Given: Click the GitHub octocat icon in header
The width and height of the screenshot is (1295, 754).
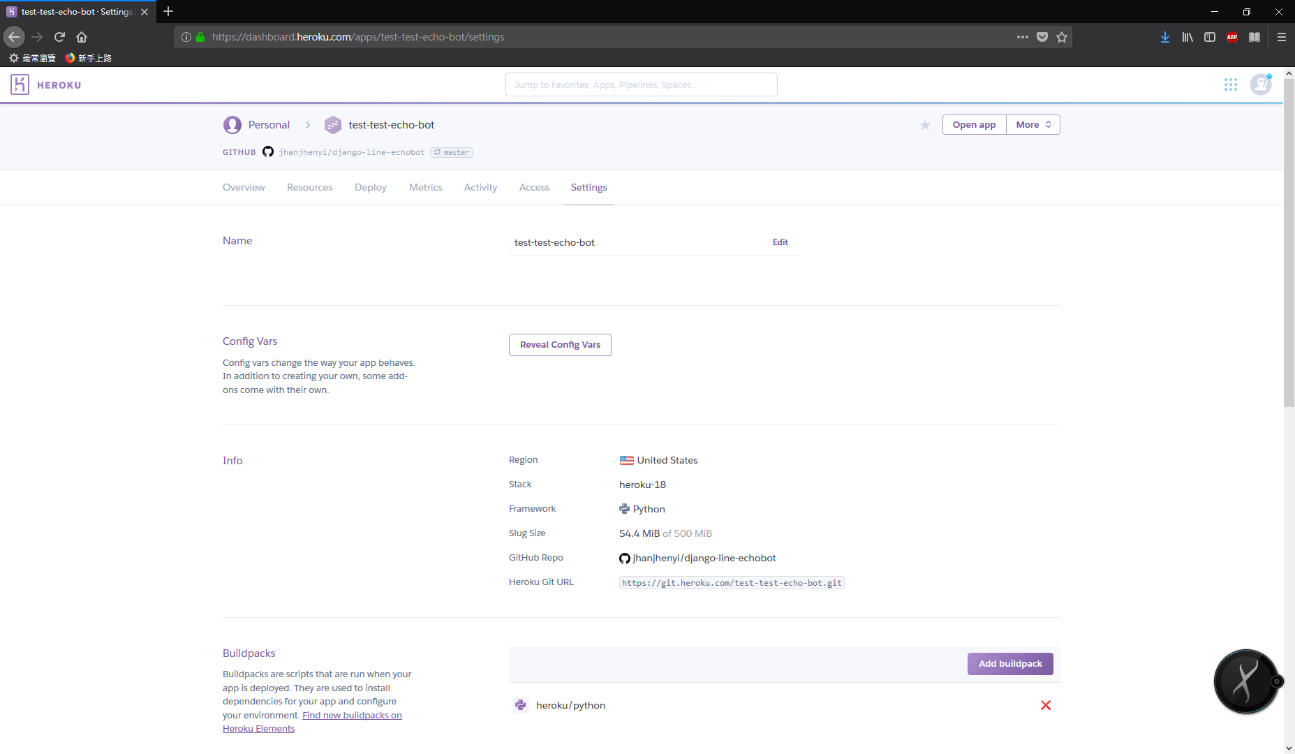Looking at the screenshot, I should pos(268,152).
